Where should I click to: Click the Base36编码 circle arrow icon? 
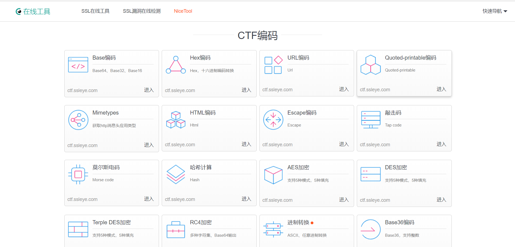(371, 229)
